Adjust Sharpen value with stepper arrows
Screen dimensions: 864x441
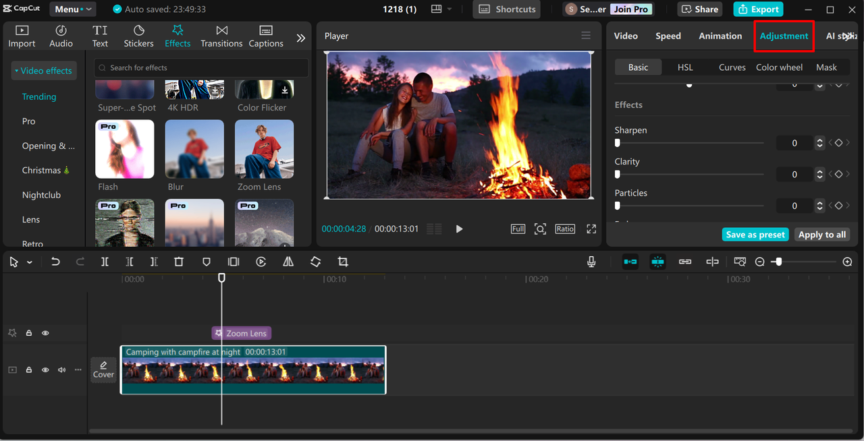pos(819,143)
